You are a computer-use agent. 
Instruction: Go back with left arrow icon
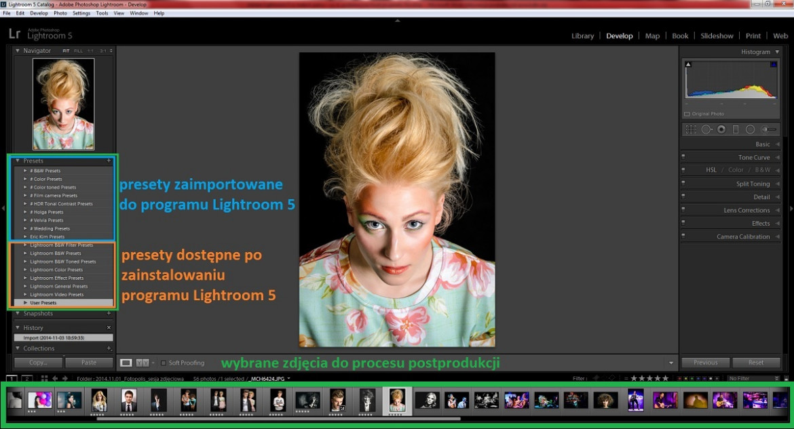[55, 378]
